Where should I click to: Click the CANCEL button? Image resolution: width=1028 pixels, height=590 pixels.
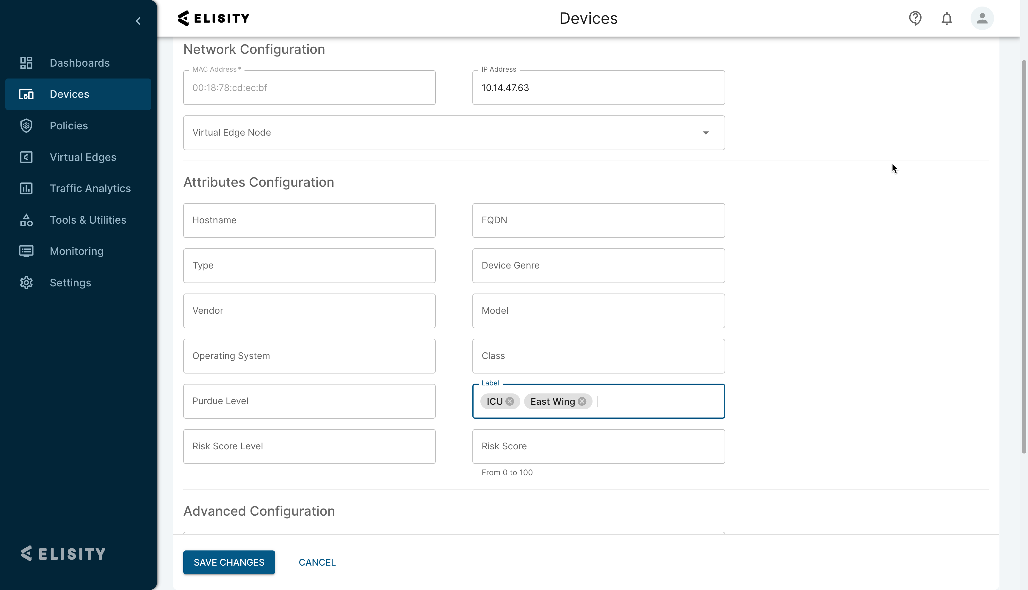click(317, 562)
